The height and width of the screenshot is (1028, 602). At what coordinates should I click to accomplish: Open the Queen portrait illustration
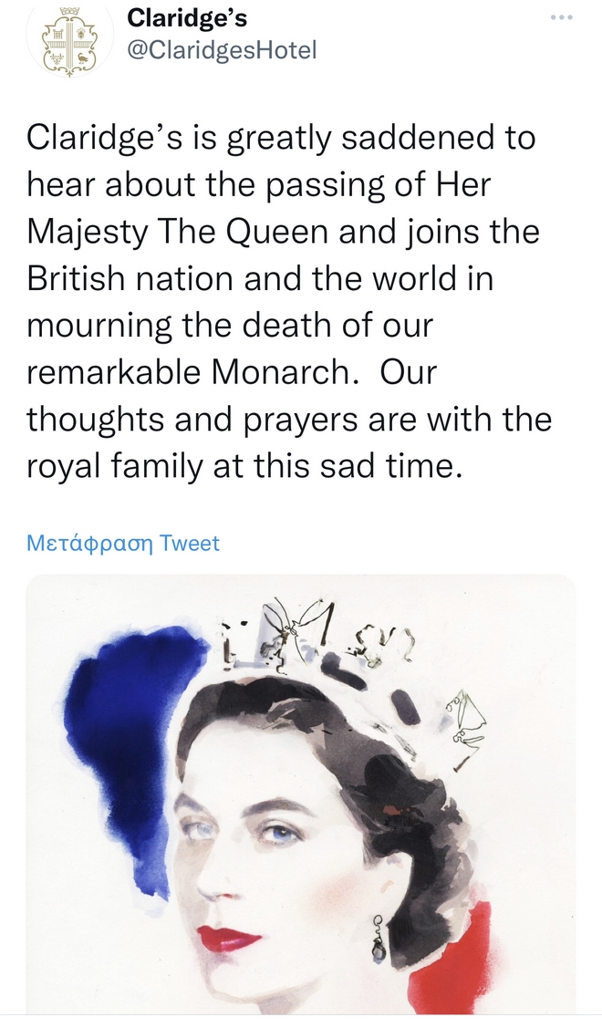[301, 794]
